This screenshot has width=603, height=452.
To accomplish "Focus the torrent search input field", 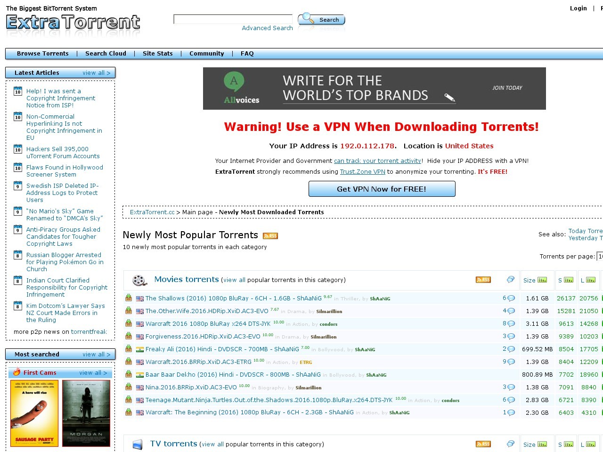I will 233,19.
